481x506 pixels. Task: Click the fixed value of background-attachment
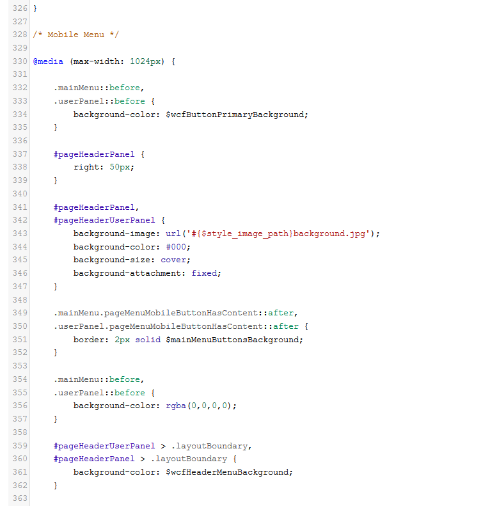click(x=205, y=273)
